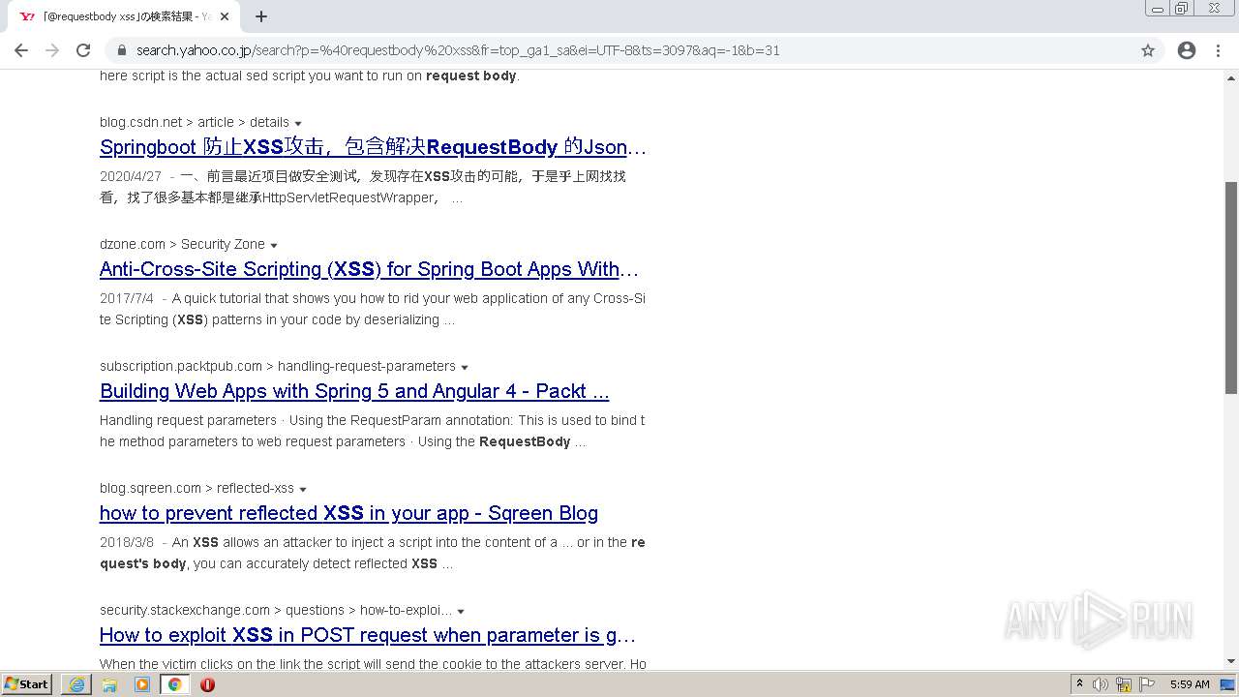Open the Windows Start menu
This screenshot has height=697, width=1239.
click(x=26, y=684)
